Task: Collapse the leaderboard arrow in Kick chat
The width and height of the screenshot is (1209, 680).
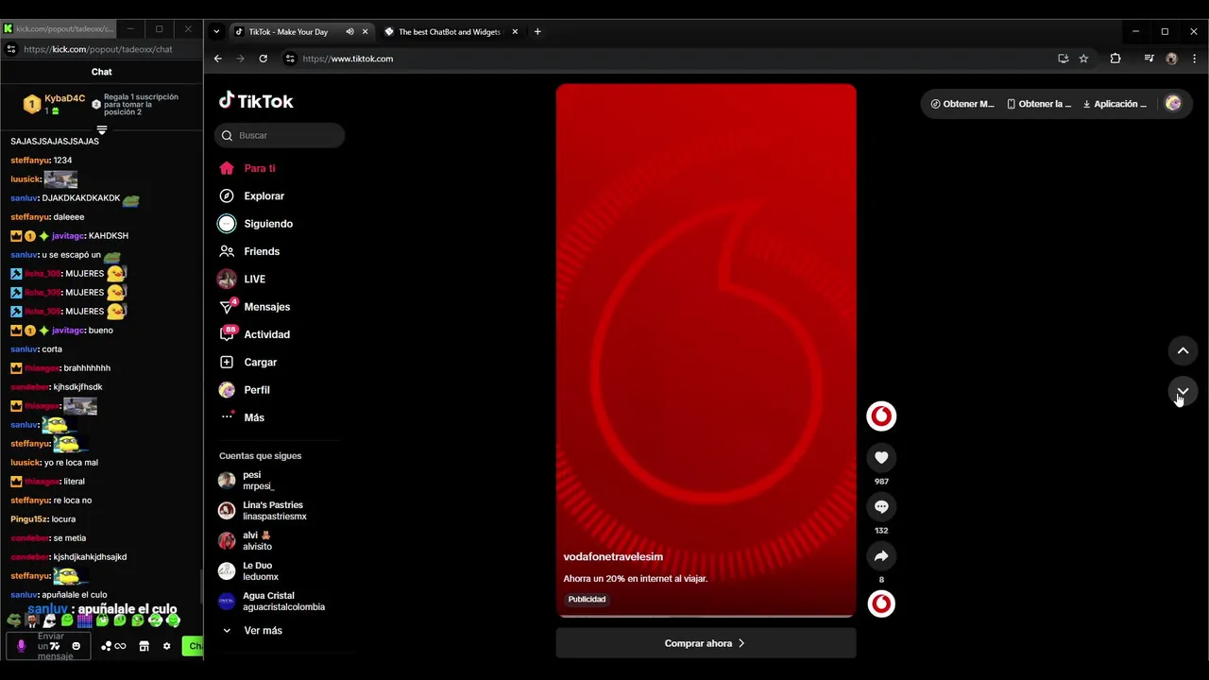Action: click(x=102, y=129)
